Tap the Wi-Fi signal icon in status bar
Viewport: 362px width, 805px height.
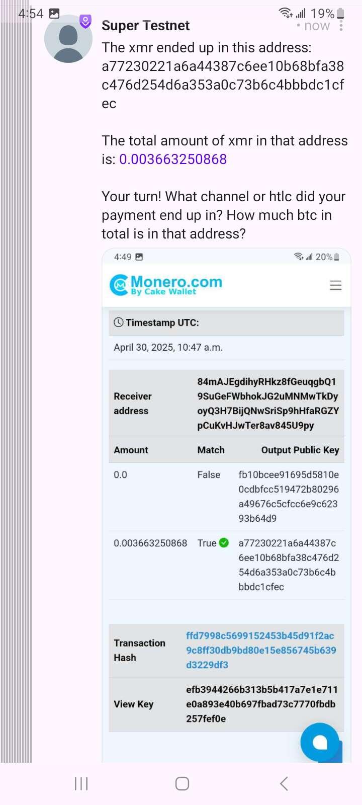[x=286, y=13]
